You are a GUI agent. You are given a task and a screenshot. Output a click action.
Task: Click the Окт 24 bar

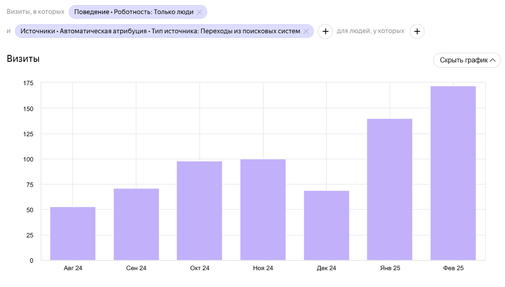[199, 211]
